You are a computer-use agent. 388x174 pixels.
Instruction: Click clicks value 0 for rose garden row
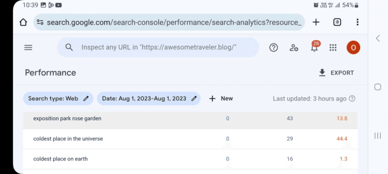click(x=227, y=119)
